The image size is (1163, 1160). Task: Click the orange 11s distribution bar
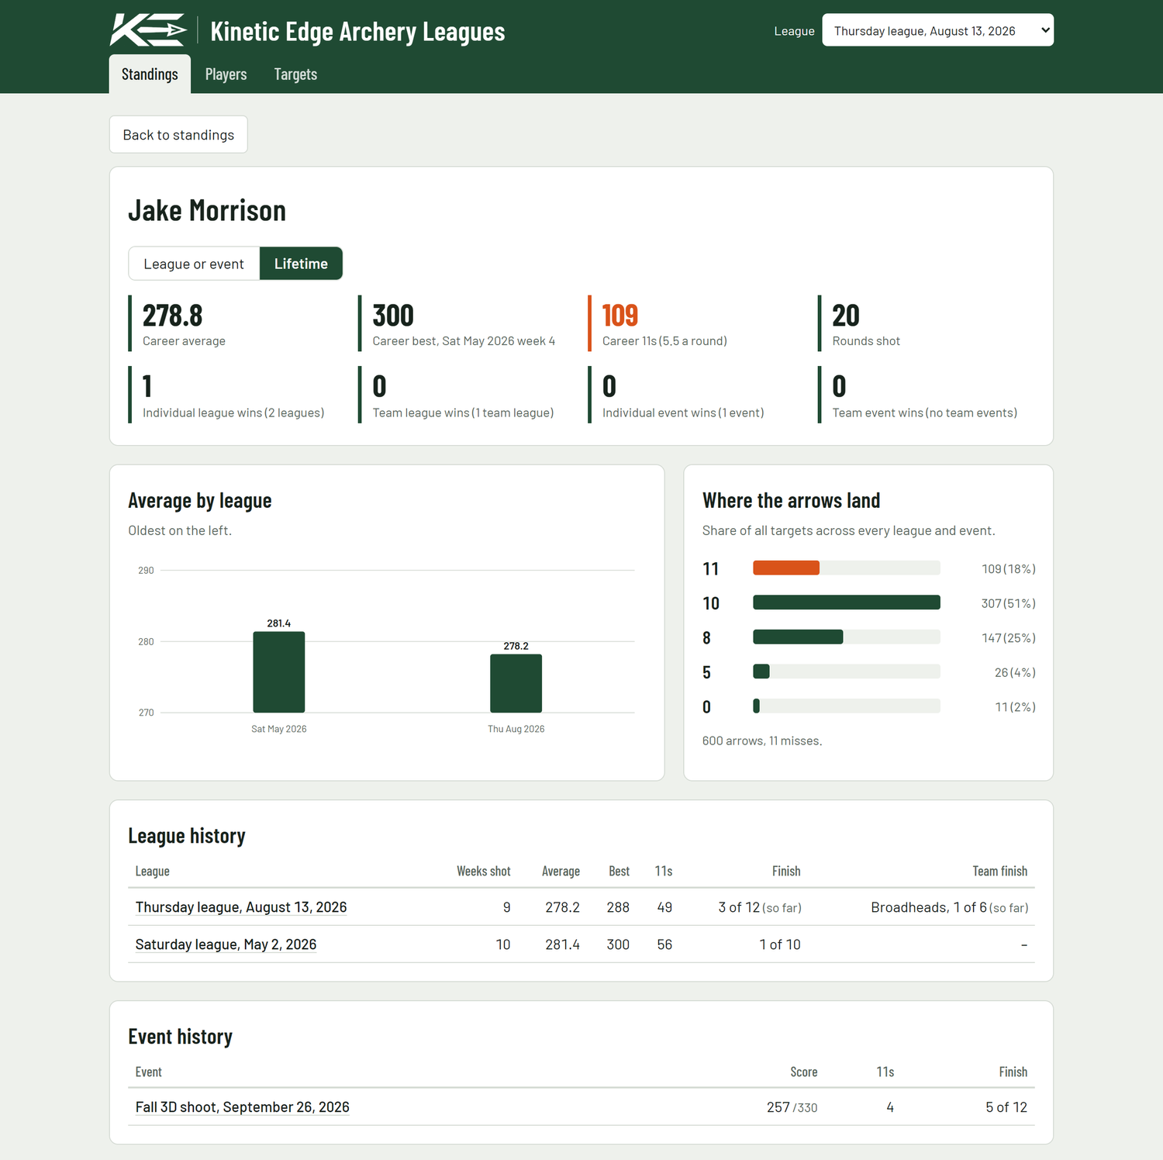[786, 568]
